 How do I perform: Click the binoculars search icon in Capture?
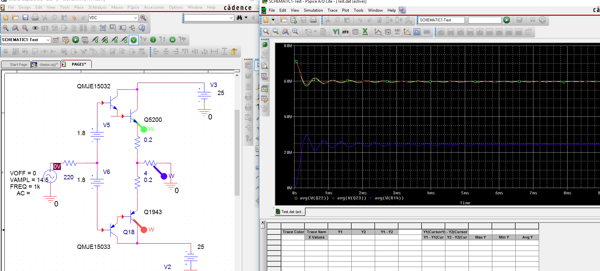point(239,17)
